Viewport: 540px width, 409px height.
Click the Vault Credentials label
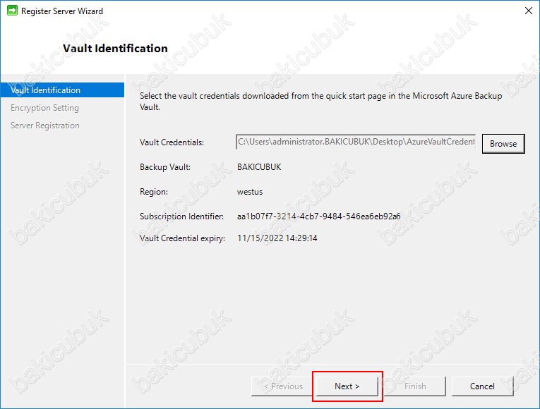pyautogui.click(x=172, y=142)
